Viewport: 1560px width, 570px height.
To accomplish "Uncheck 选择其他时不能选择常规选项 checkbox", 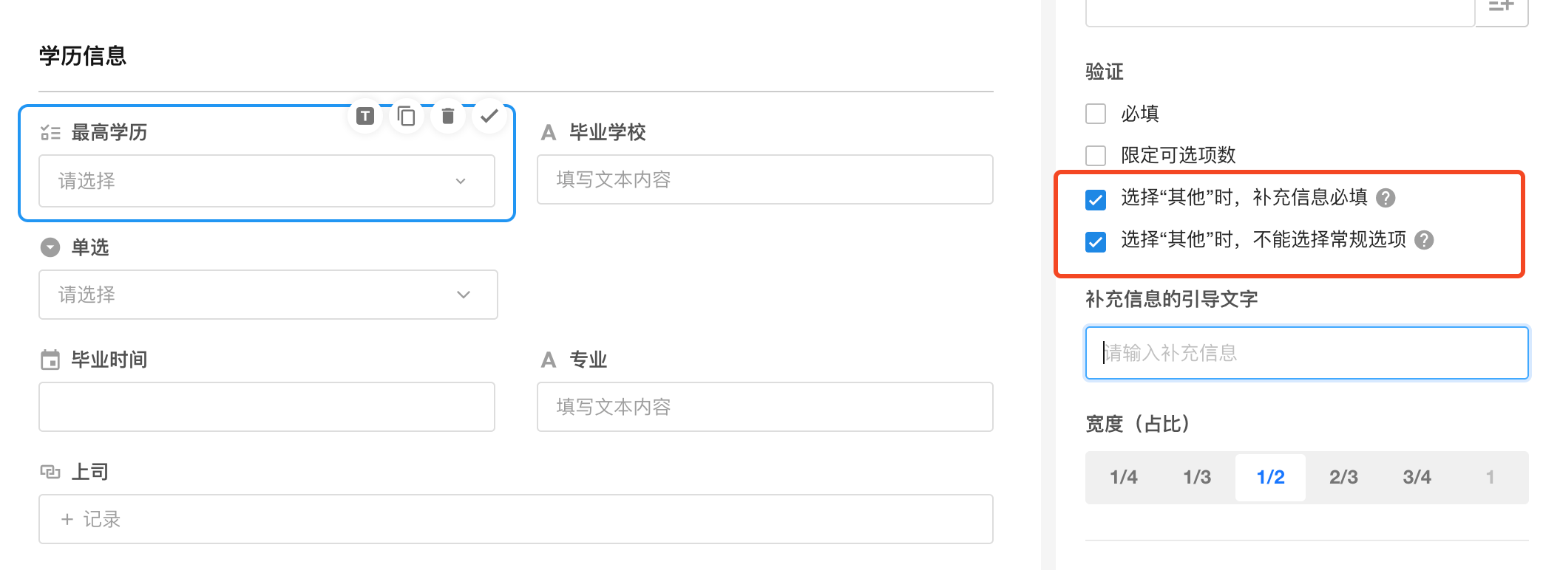I will pos(1096,241).
